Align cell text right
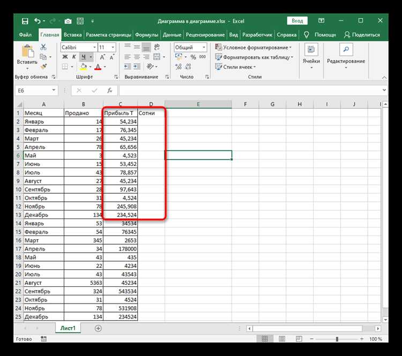Image resolution: width=402 pixels, height=356 pixels. (x=146, y=57)
